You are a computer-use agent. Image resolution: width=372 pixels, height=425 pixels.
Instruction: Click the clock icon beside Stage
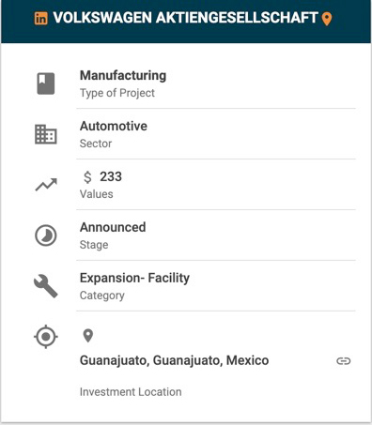pos(46,235)
